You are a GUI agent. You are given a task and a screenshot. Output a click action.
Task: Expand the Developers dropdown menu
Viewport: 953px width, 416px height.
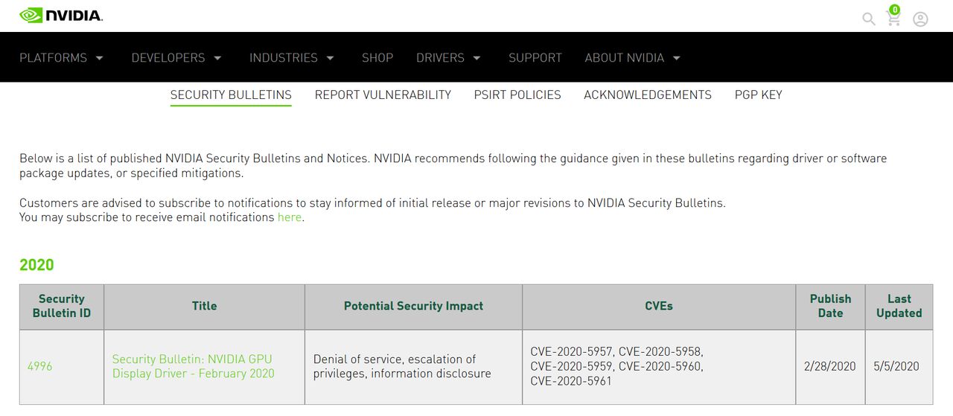(x=176, y=57)
